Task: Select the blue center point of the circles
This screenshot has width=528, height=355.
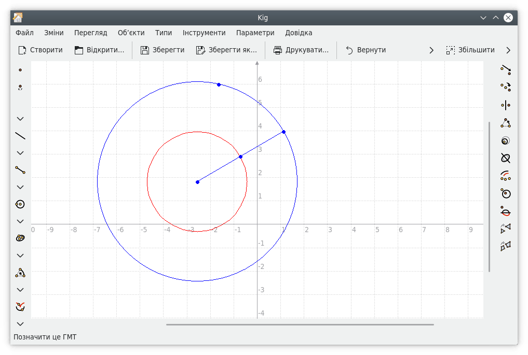Action: [198, 182]
